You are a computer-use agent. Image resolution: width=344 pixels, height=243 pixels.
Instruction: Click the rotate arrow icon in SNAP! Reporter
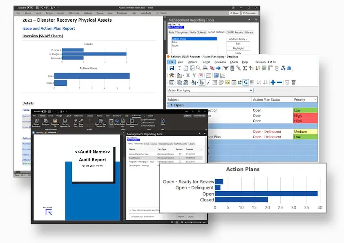click(246, 82)
